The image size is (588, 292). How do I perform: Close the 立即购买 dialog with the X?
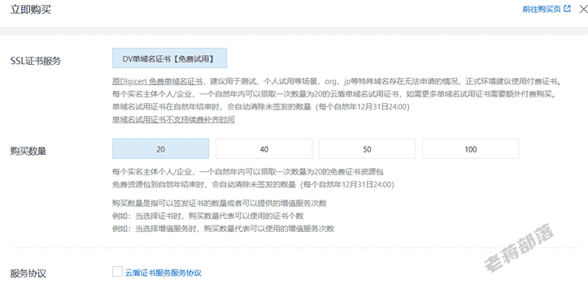(x=583, y=9)
